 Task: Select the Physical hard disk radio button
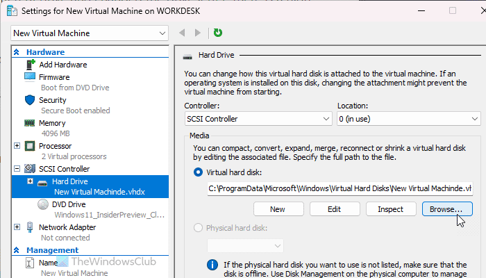point(198,228)
